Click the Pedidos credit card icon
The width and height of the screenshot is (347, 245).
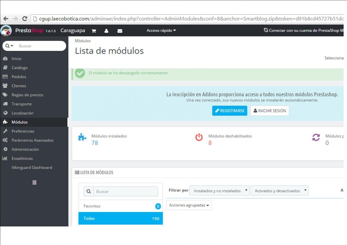5,77
